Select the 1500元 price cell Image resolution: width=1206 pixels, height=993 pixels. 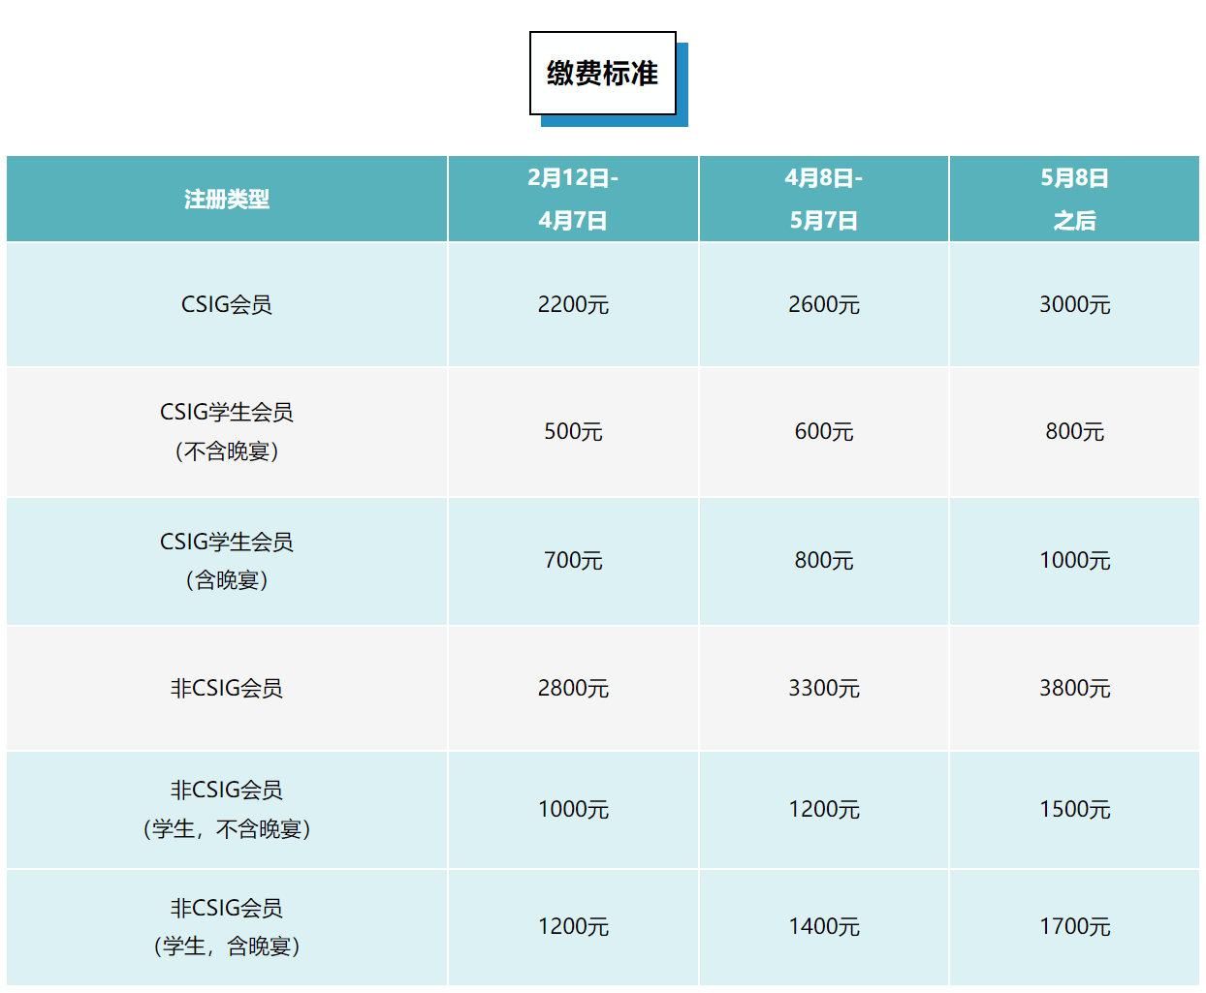1074,810
